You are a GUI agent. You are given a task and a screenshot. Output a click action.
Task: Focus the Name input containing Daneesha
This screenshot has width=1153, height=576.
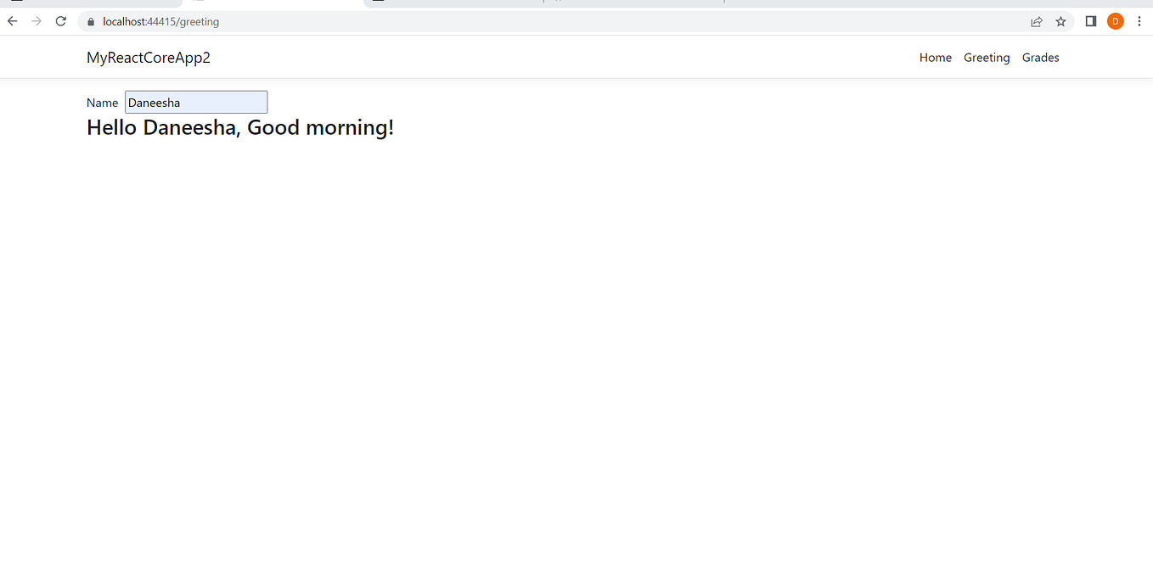coord(196,102)
